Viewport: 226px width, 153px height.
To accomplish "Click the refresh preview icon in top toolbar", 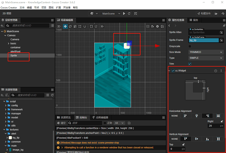I will click(129, 13).
